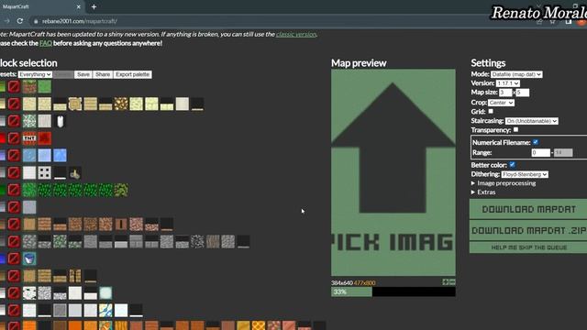This screenshot has height=330, width=587.
Task: Disable the ice color row
Action: click(14, 155)
